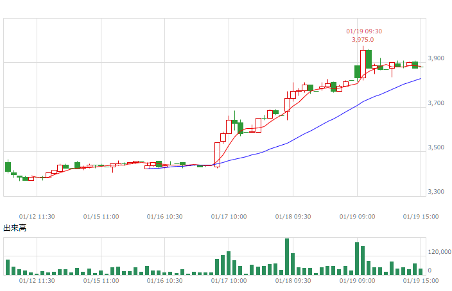Click the 120,000 volume axis label

(439, 252)
